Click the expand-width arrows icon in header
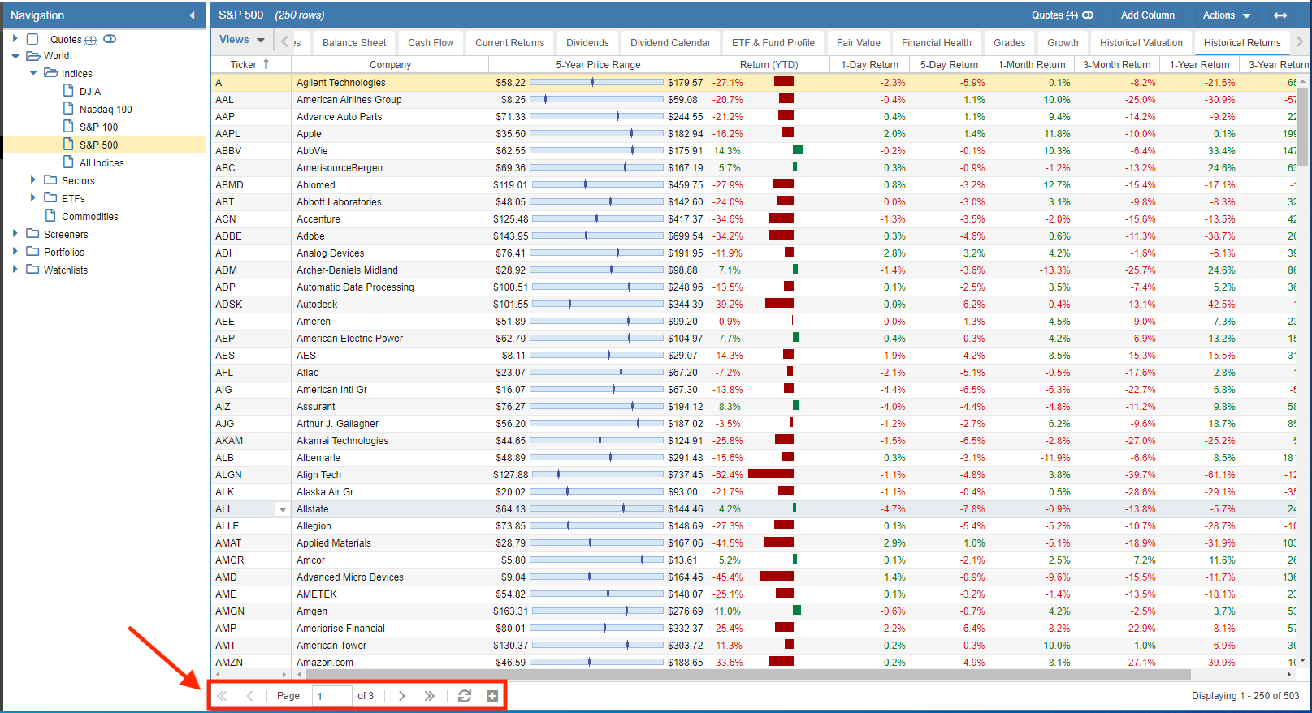Viewport: 1312px width, 713px height. [x=1280, y=15]
